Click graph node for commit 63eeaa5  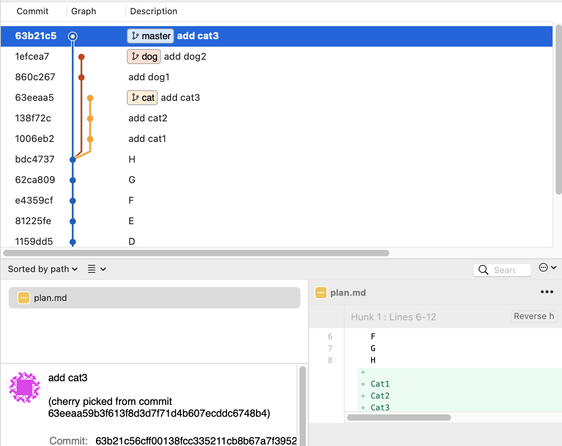click(90, 98)
